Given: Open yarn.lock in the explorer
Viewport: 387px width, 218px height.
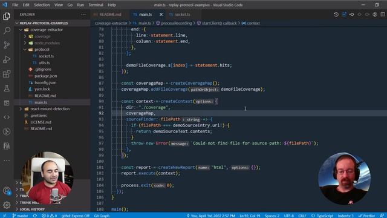Looking at the screenshot, I should pyautogui.click(x=42, y=89).
